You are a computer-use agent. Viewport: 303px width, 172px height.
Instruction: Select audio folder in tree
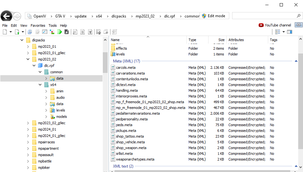tap(60, 97)
